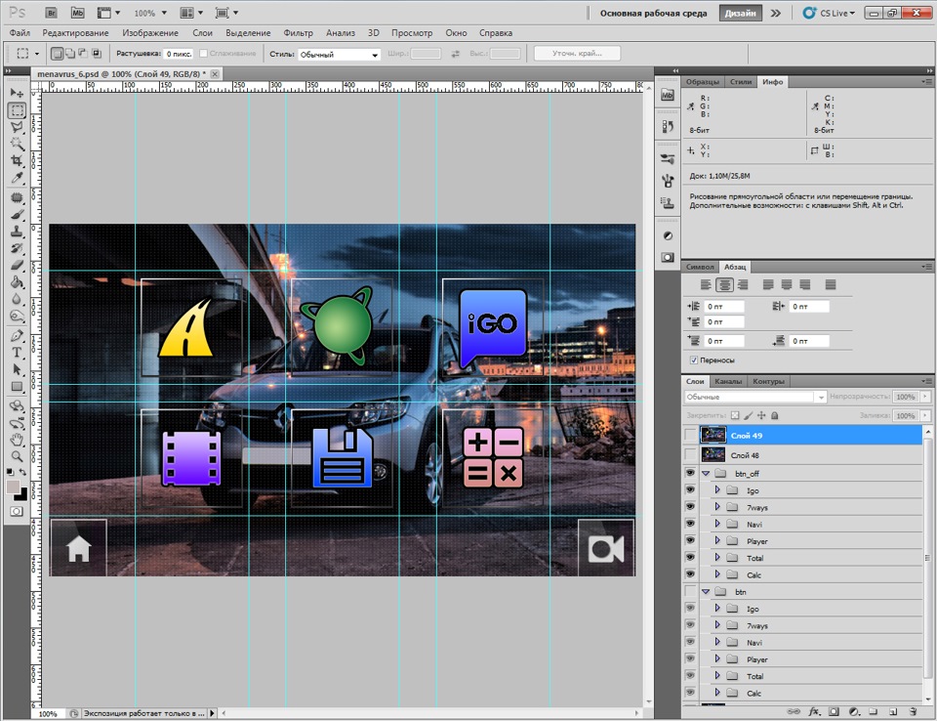Image resolution: width=937 pixels, height=721 pixels.
Task: Select the Zoom magnifier tool
Action: click(17, 456)
